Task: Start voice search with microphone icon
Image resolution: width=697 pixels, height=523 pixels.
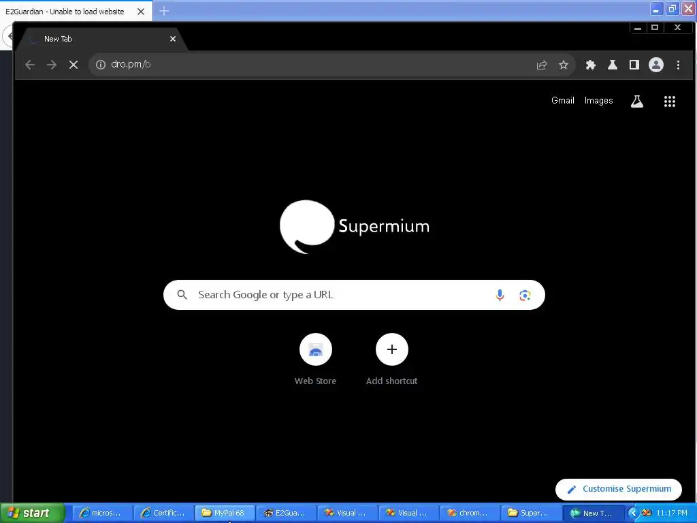Action: click(500, 295)
